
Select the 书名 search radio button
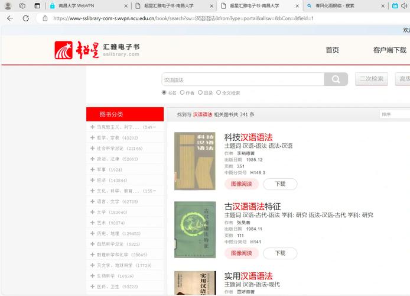164,92
